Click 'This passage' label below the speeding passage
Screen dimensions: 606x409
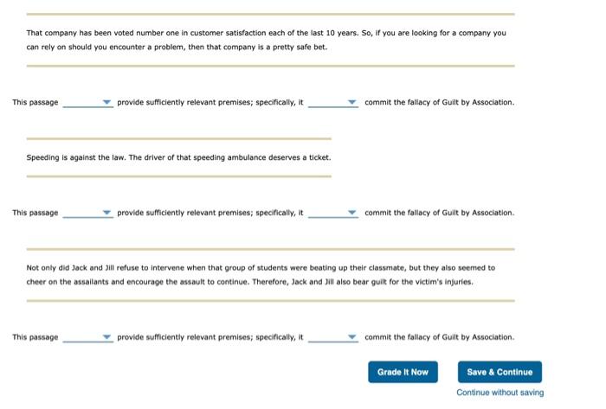click(35, 213)
